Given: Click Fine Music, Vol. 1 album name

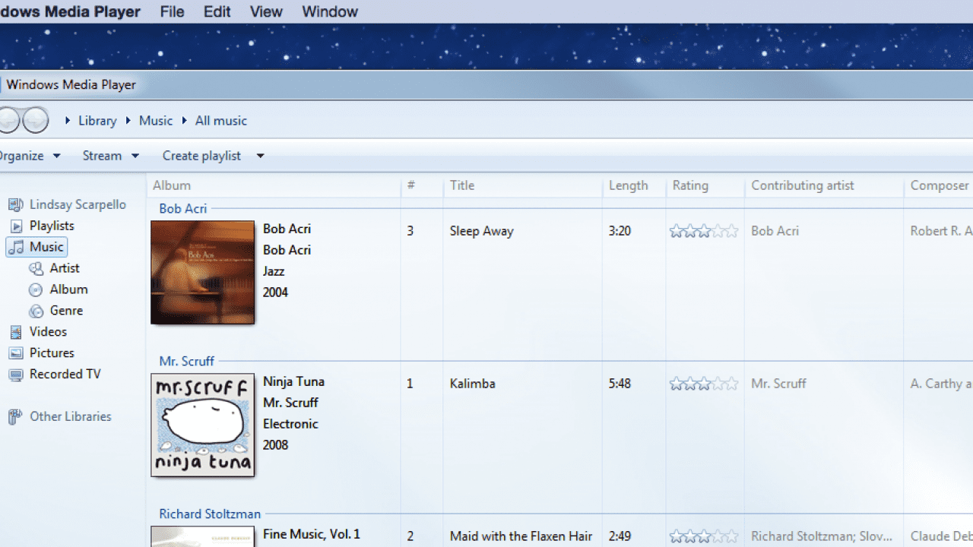Looking at the screenshot, I should (x=312, y=534).
